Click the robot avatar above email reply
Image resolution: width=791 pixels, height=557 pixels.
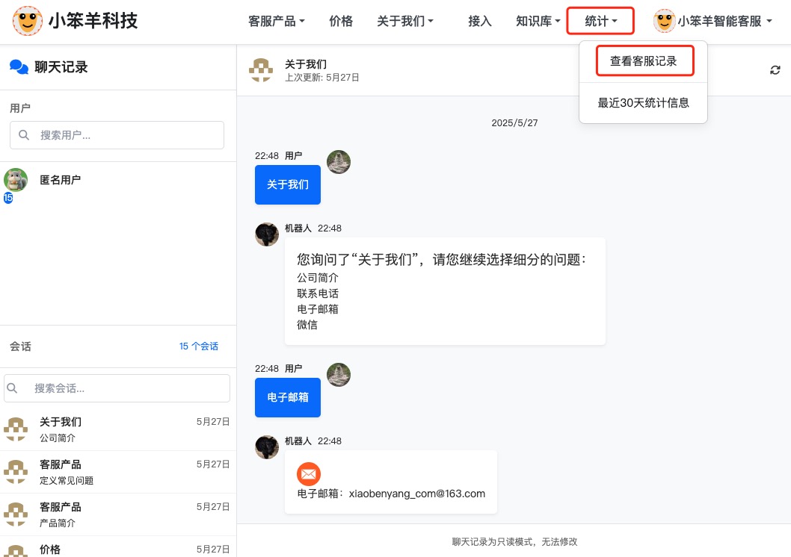267,446
